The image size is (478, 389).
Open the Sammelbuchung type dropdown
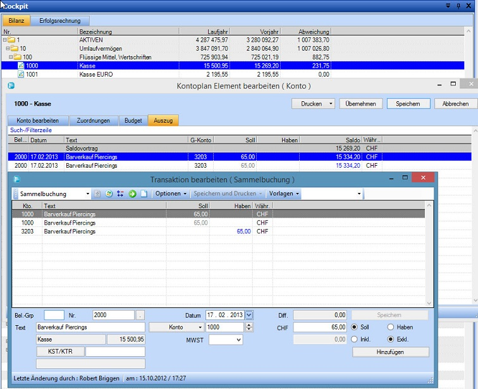(x=87, y=194)
